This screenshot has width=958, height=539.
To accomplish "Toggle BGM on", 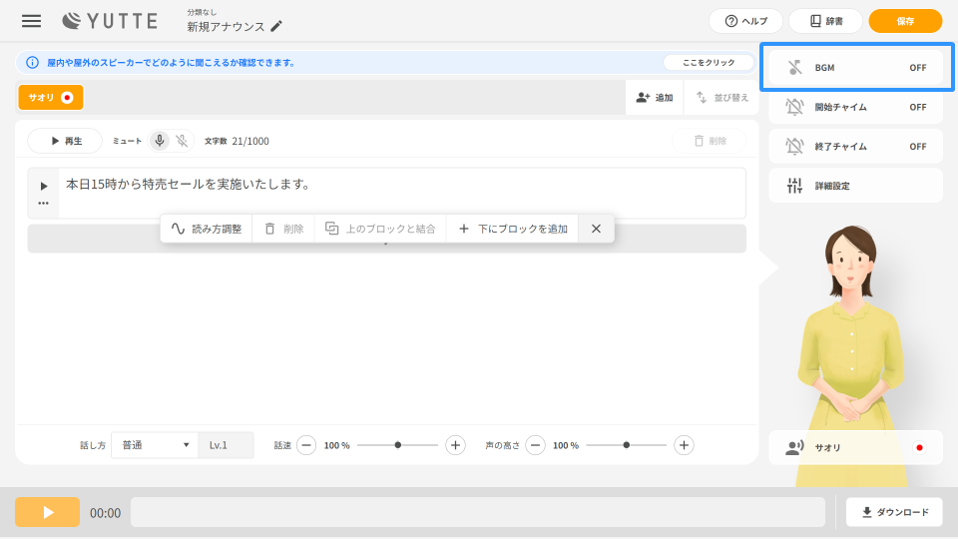I will click(855, 68).
